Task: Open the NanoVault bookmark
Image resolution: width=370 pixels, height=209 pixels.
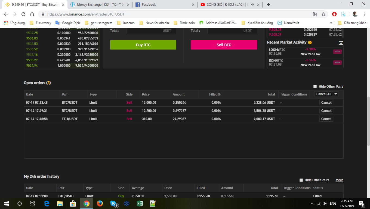Action: point(288,23)
